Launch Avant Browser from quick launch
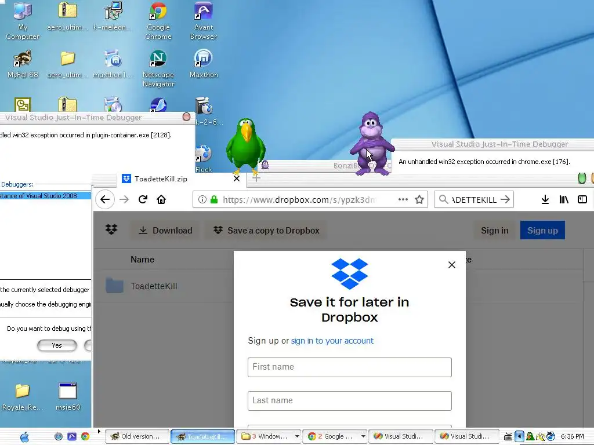Screen dimensions: 594x445 (x=71, y=436)
